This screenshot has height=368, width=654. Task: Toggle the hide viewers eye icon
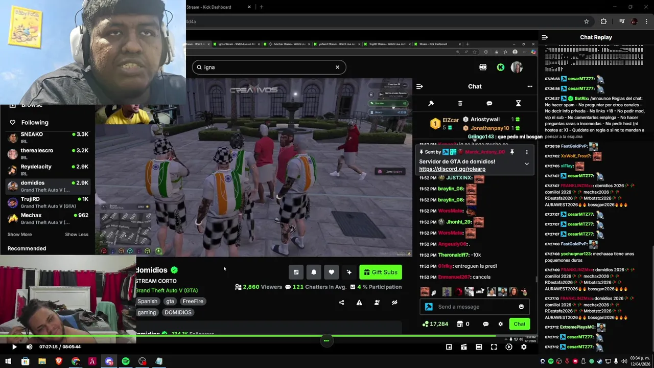[394, 303]
